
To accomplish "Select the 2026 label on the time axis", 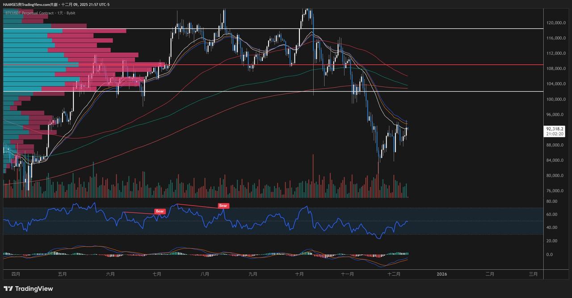I will (442, 274).
